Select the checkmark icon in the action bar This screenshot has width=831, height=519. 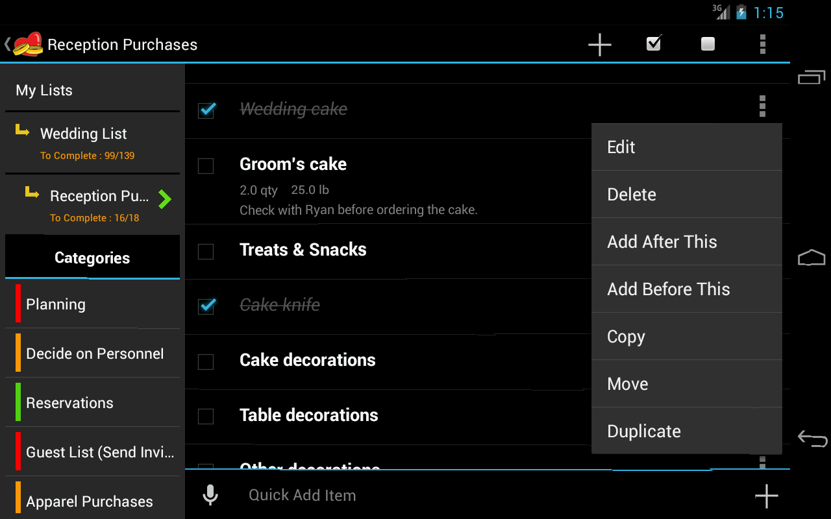(x=653, y=44)
